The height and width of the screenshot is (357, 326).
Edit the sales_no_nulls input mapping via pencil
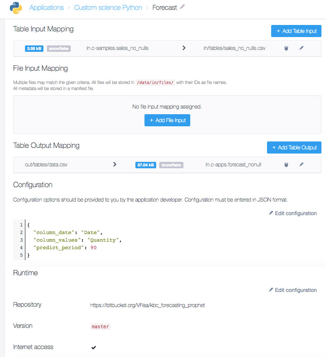[301, 48]
